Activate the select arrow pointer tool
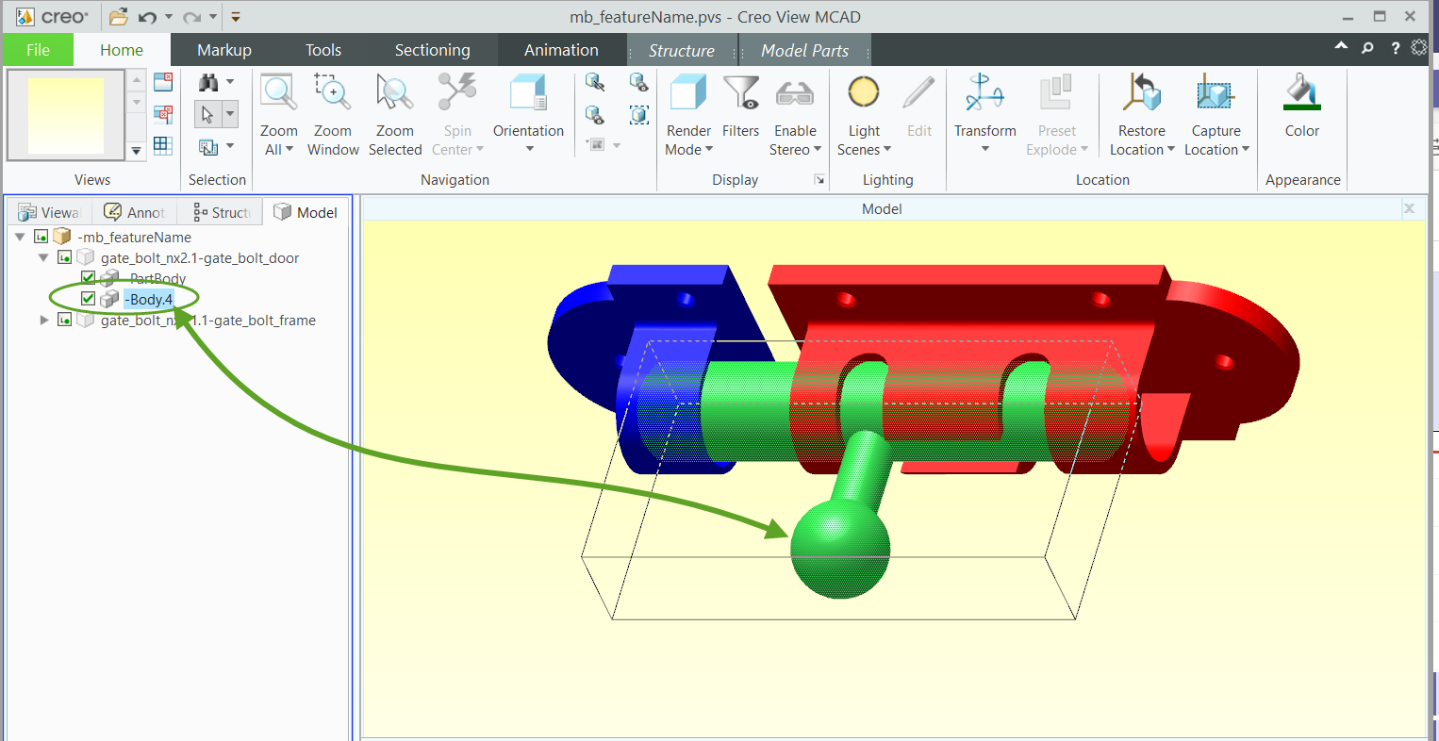 click(x=207, y=114)
